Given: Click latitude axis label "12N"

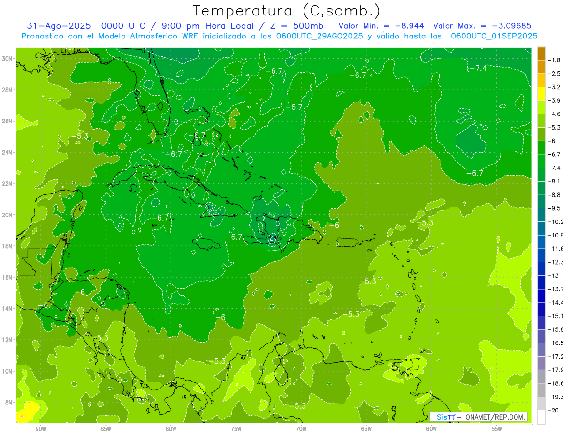Looking at the screenshot, I should (x=8, y=340).
